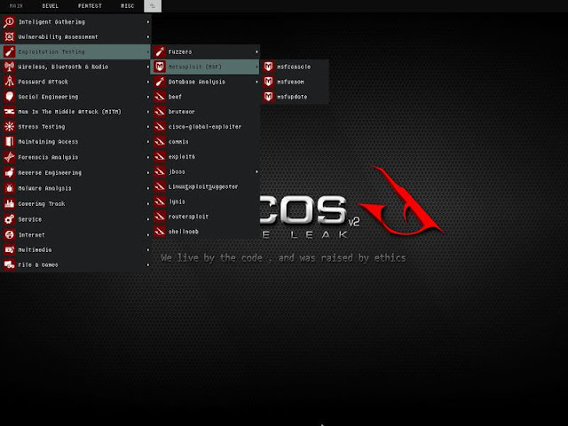Select the msfconsole menu entry
This screenshot has height=426, width=568.
tap(295, 67)
